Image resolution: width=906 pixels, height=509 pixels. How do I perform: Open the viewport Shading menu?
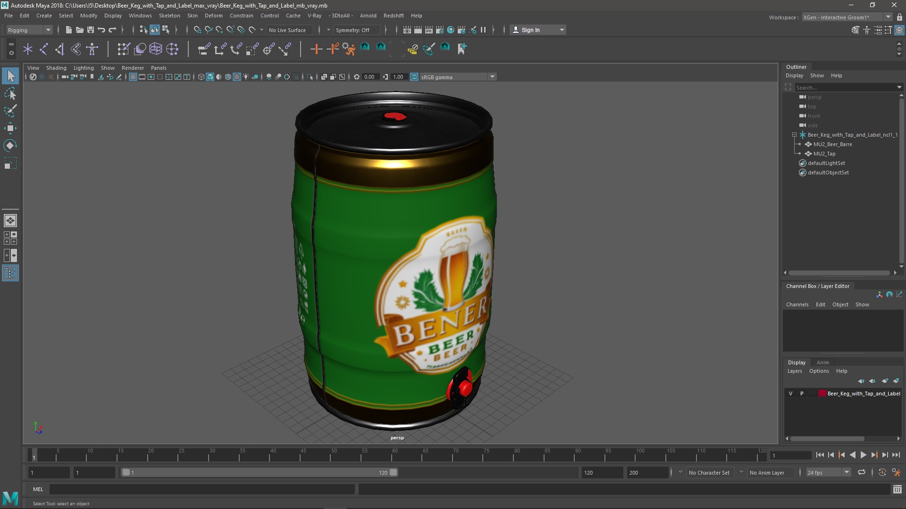pos(56,68)
